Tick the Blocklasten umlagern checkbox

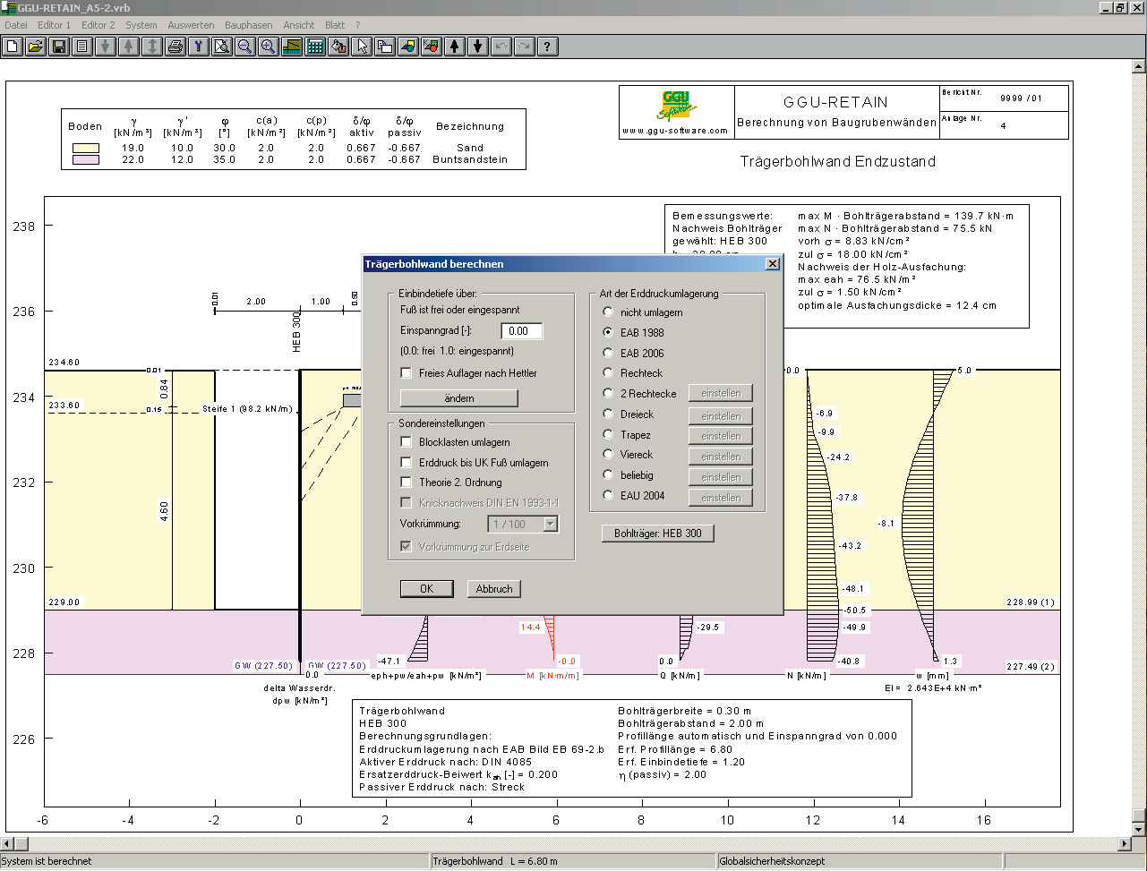(407, 442)
